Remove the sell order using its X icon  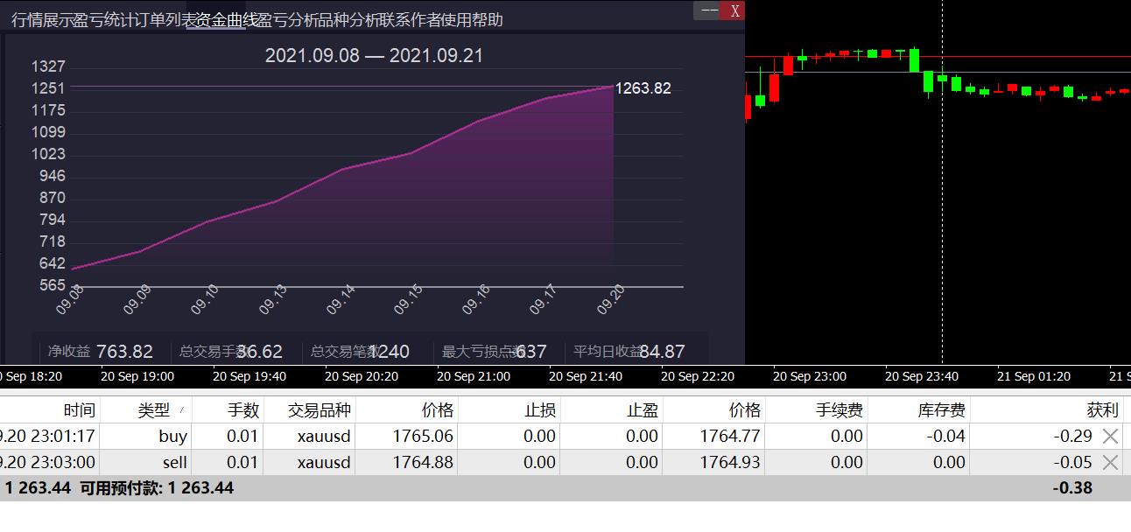(1111, 462)
